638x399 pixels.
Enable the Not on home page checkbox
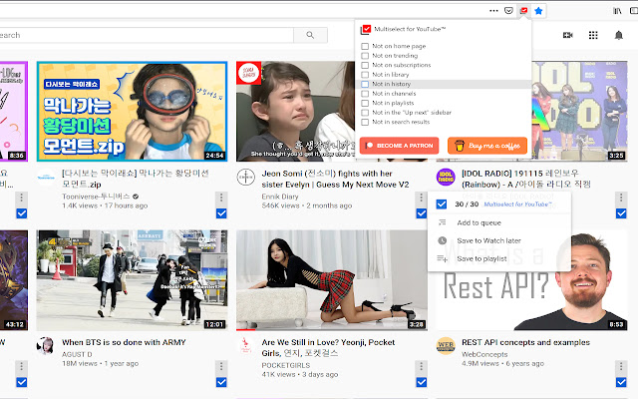365,46
